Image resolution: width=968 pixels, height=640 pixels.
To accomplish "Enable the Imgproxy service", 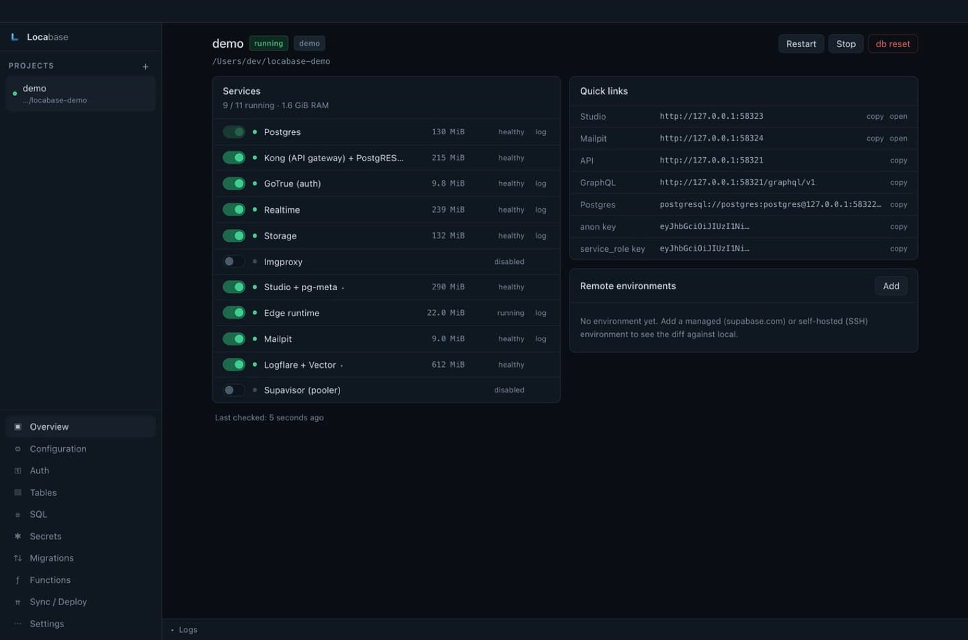I will pos(234,261).
